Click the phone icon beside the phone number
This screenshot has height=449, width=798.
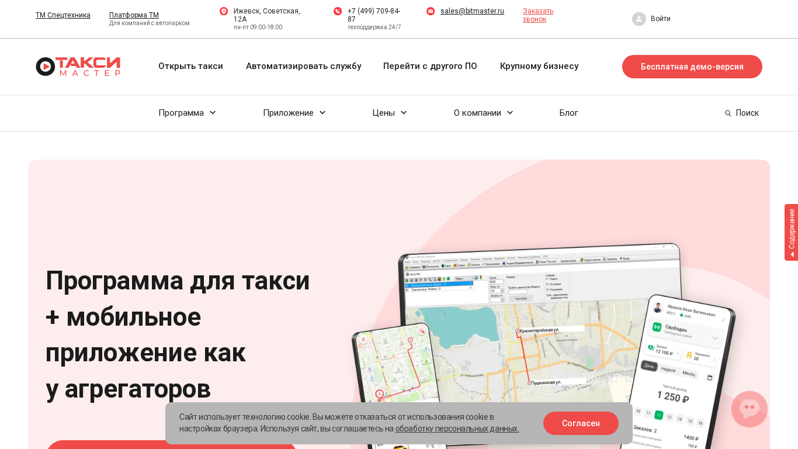tap(338, 11)
